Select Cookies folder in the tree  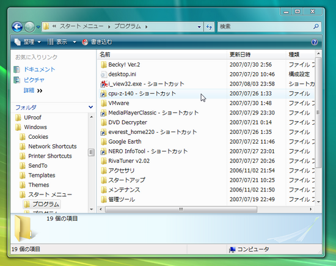(x=38, y=137)
